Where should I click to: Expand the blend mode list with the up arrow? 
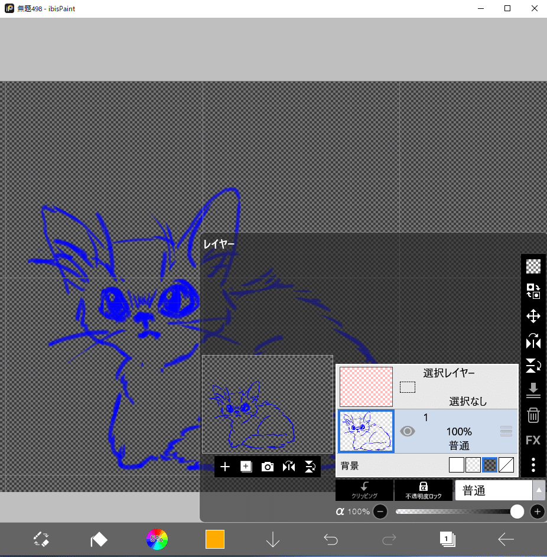tap(539, 490)
